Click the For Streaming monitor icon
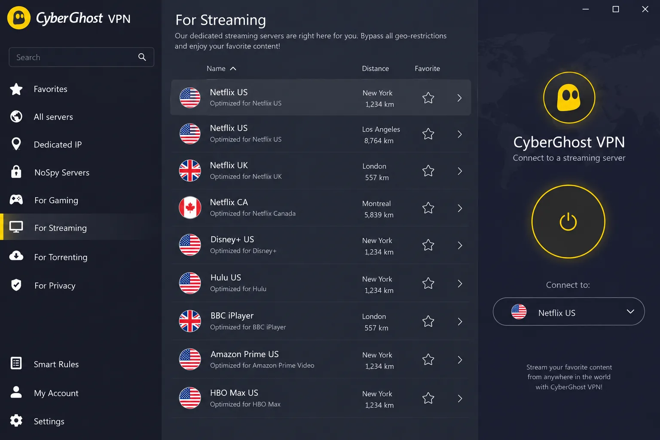 point(16,227)
